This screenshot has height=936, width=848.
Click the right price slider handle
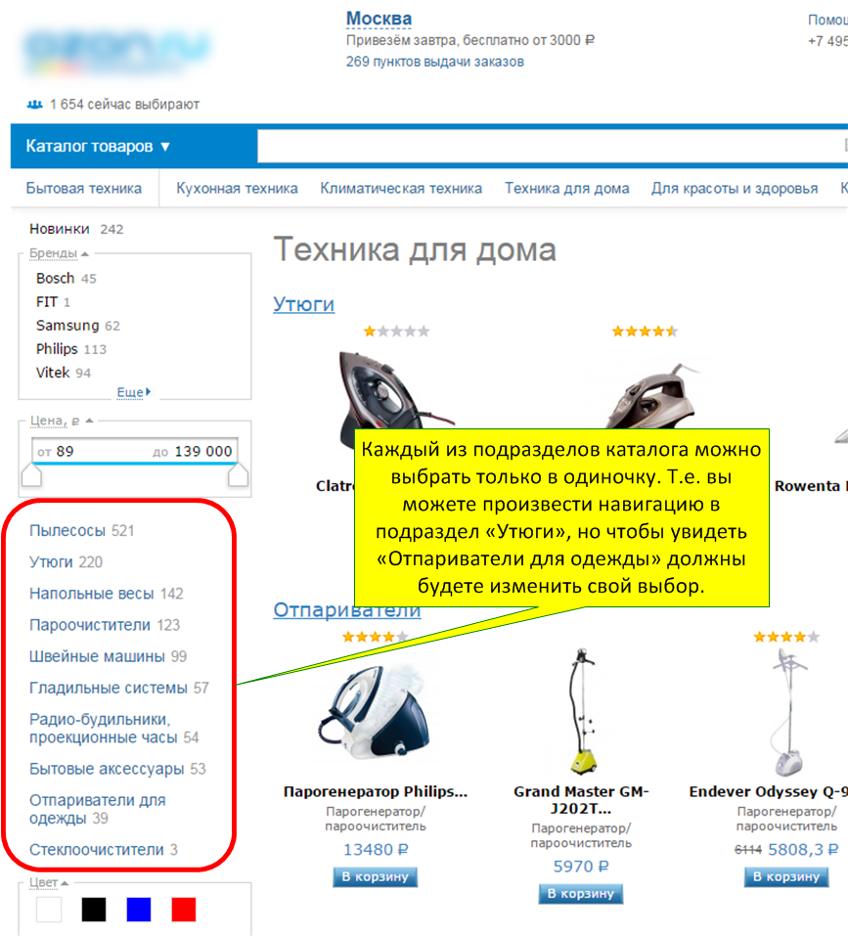tap(238, 475)
